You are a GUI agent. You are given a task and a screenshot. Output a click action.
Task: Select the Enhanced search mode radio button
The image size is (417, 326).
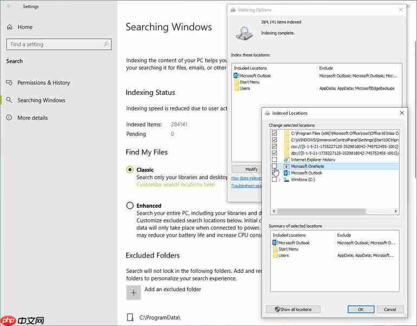tap(130, 206)
